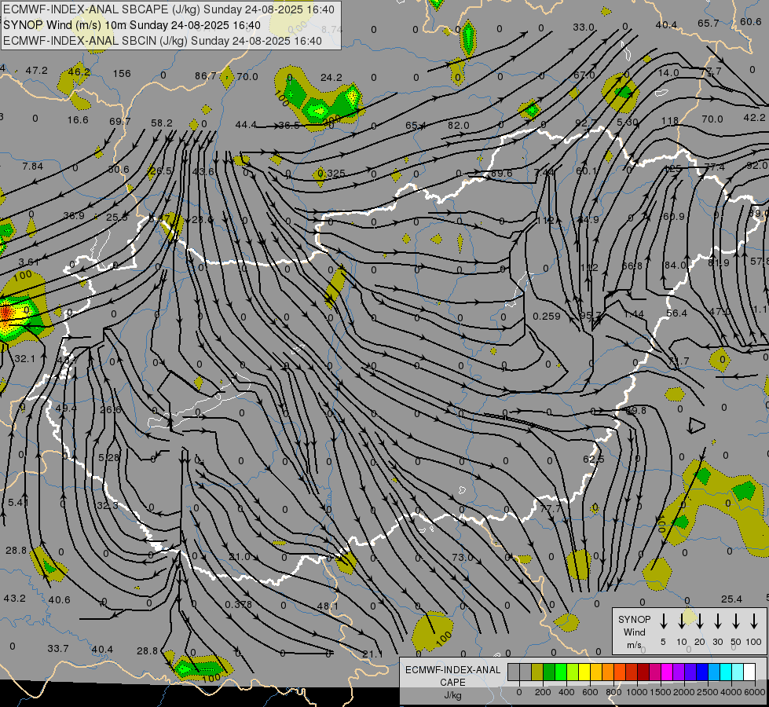Viewport: 769px width, 707px height.
Task: Select the dark red swatch in CAPE legend
Action: click(643, 672)
